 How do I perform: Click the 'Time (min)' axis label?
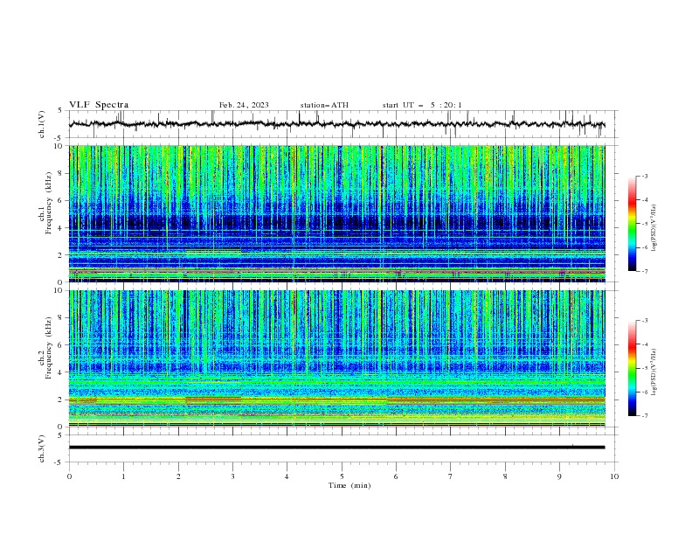pos(349,485)
